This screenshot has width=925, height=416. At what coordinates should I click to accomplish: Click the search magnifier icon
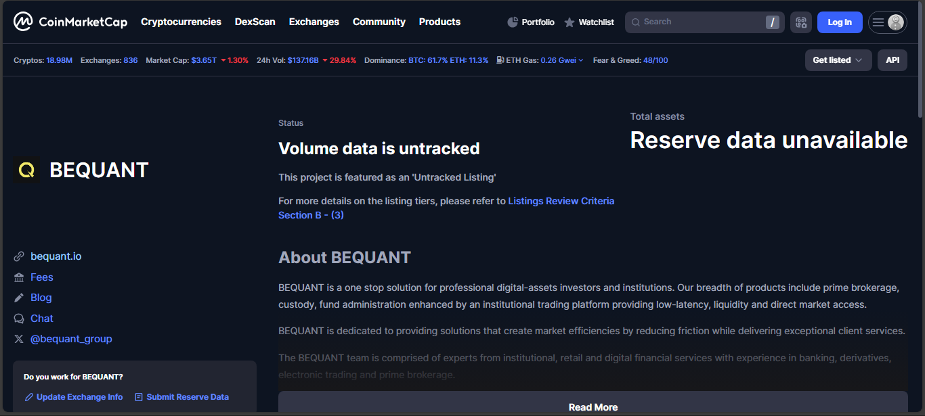[x=635, y=22]
